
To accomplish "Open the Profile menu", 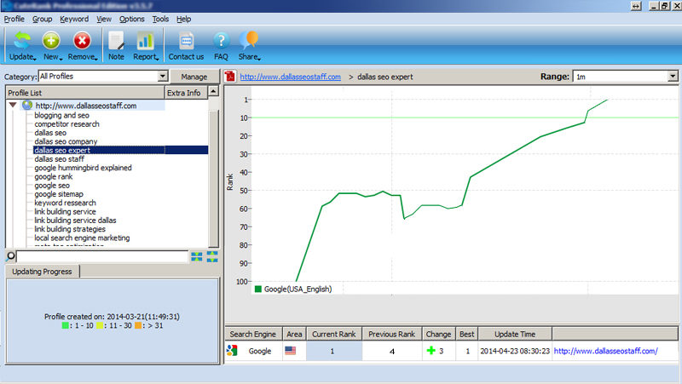I will coord(14,19).
